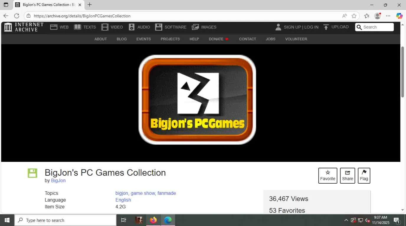Select the game show topic link
This screenshot has width=406, height=226.
pyautogui.click(x=143, y=193)
